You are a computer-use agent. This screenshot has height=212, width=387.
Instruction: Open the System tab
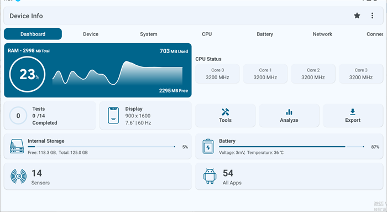pos(149,34)
